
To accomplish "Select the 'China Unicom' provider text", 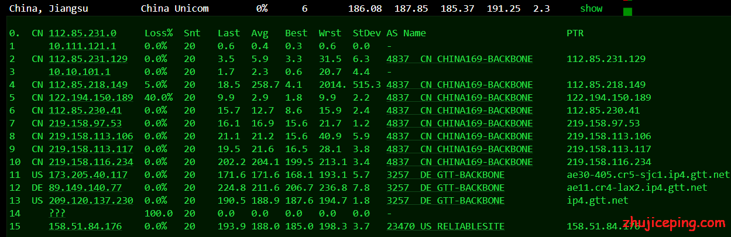I will click(174, 9).
